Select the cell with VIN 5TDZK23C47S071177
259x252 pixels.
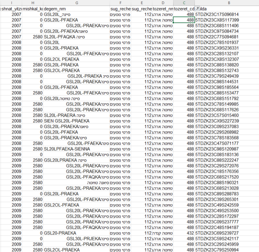[227, 144]
